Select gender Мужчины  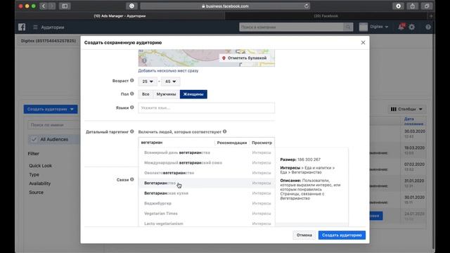tap(166, 94)
